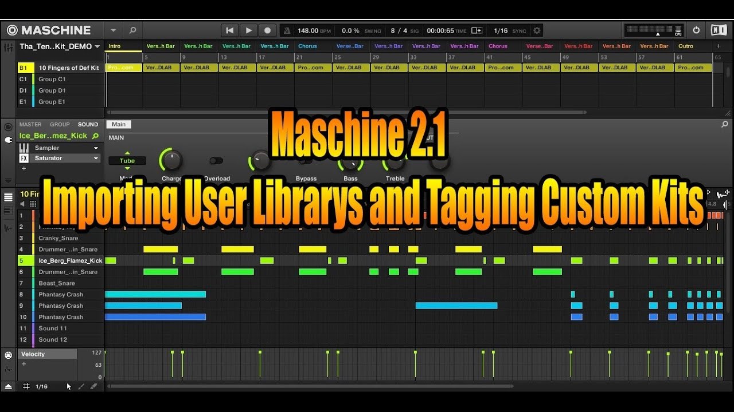Viewport: 734px width, 412px height.
Task: Open the Tube mode selector
Action: pos(127,161)
